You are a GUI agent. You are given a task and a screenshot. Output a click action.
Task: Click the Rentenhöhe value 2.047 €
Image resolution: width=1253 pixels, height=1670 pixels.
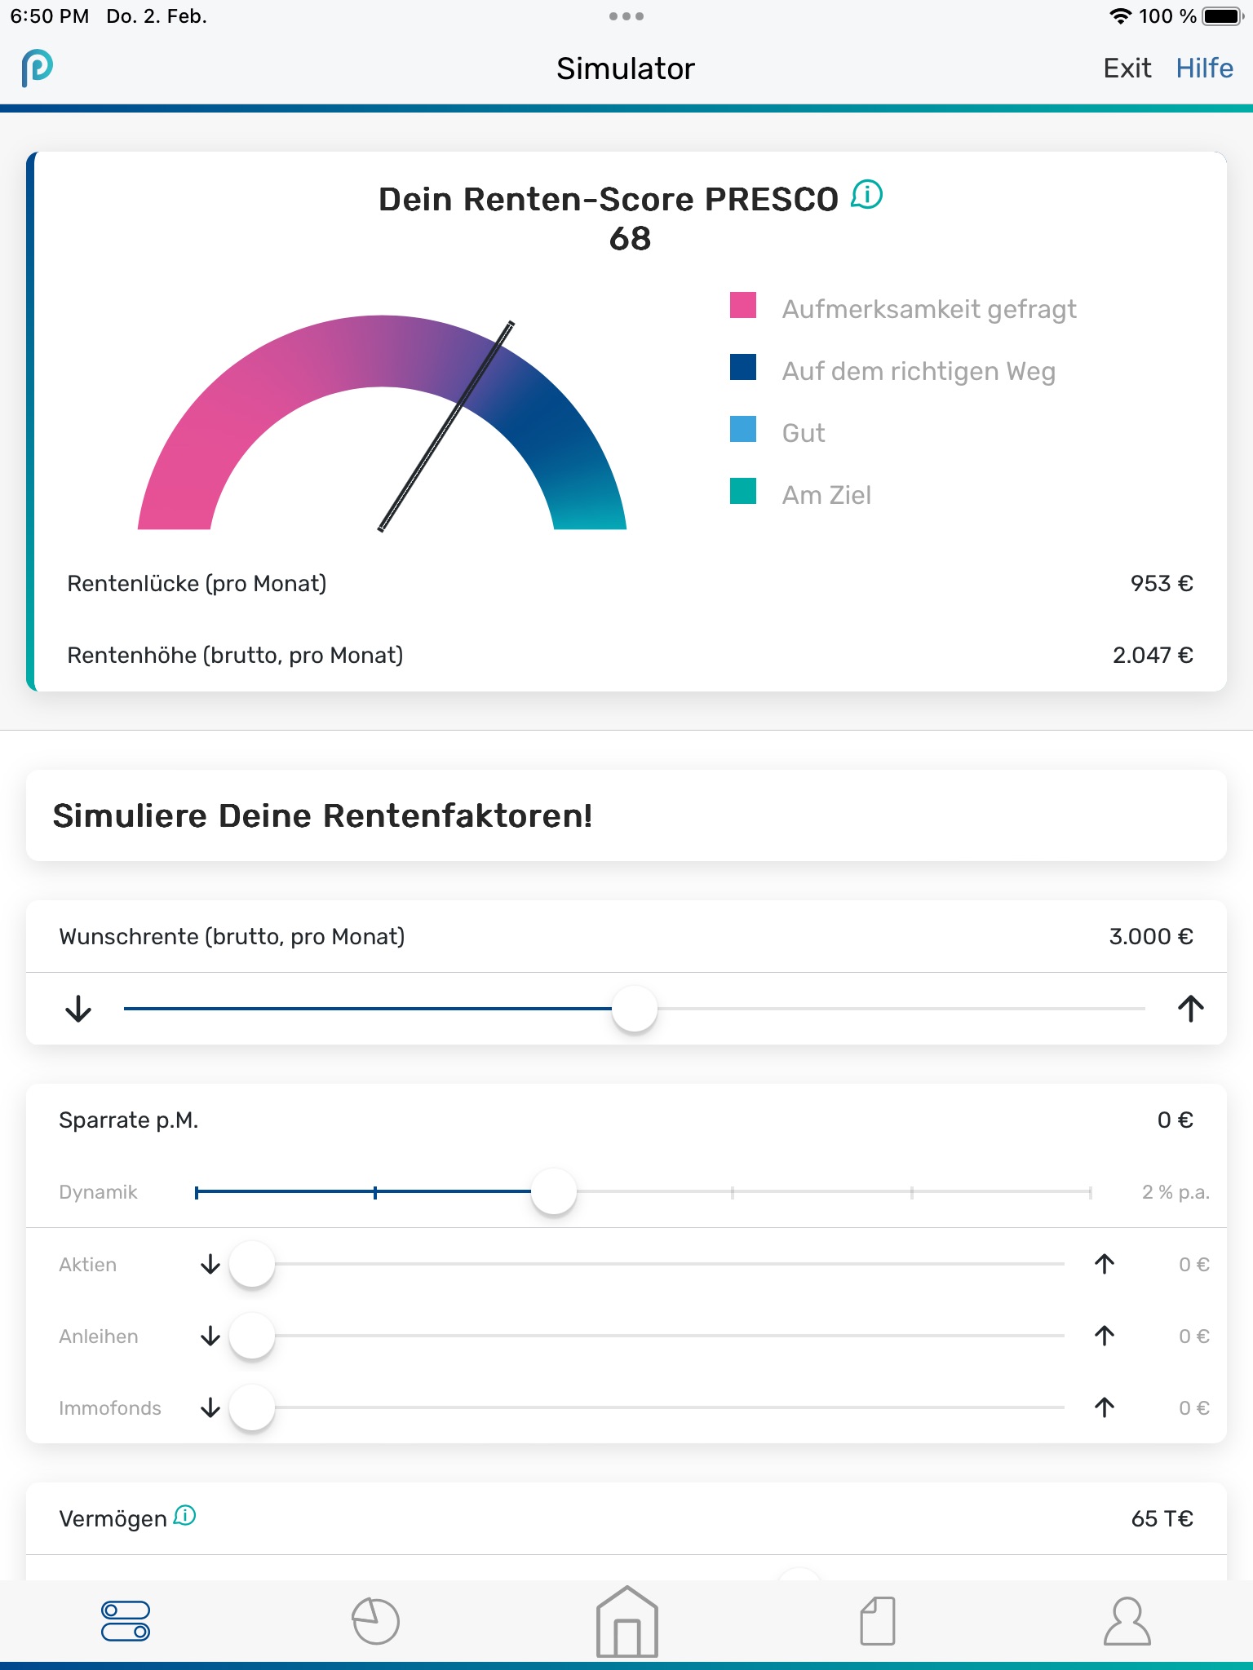coord(1153,655)
